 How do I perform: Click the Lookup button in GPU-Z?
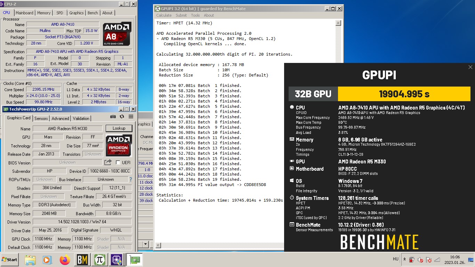tap(119, 128)
